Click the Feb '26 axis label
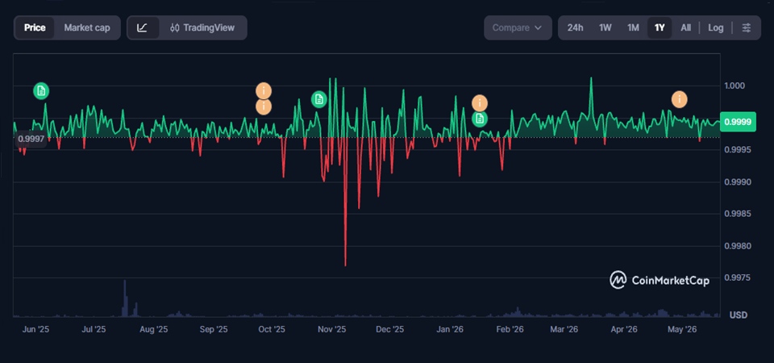The image size is (774, 363). pos(510,329)
